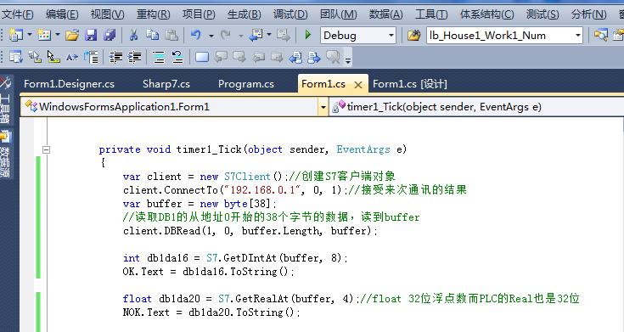Open the Undo history dropdown arrow
624x332 pixels.
tap(211, 36)
